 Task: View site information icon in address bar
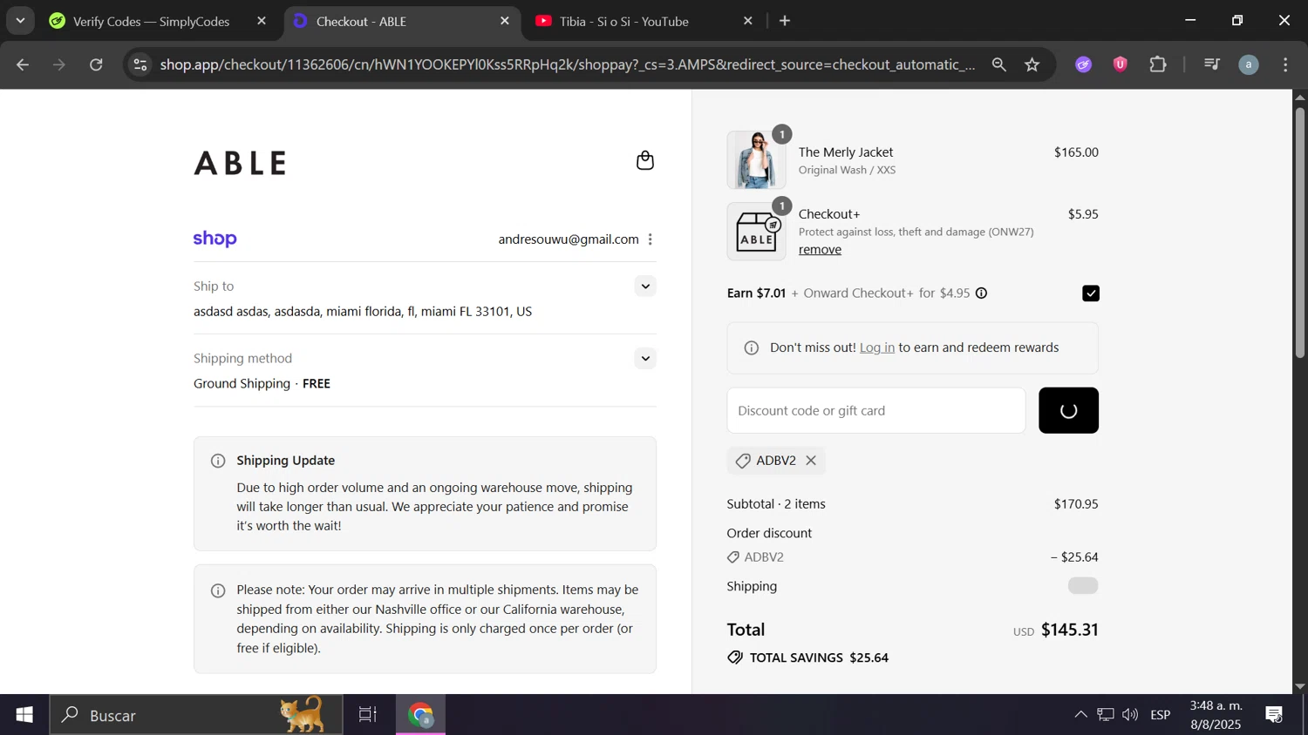click(140, 64)
